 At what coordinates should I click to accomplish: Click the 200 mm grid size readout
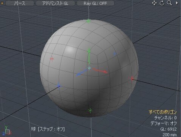[x=170, y=135]
